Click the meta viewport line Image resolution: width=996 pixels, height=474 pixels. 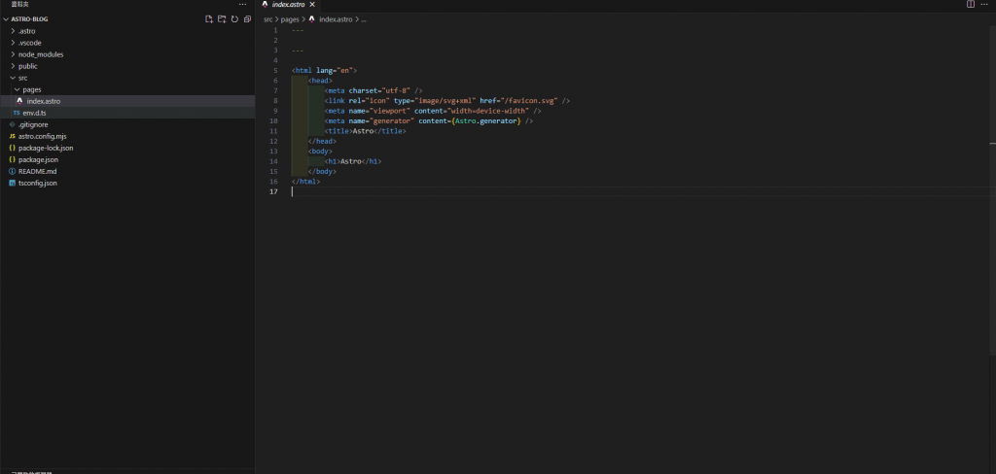point(433,111)
